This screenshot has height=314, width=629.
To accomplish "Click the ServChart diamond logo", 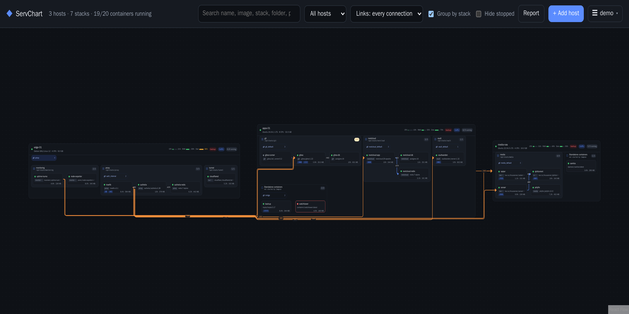I will coord(9,13).
